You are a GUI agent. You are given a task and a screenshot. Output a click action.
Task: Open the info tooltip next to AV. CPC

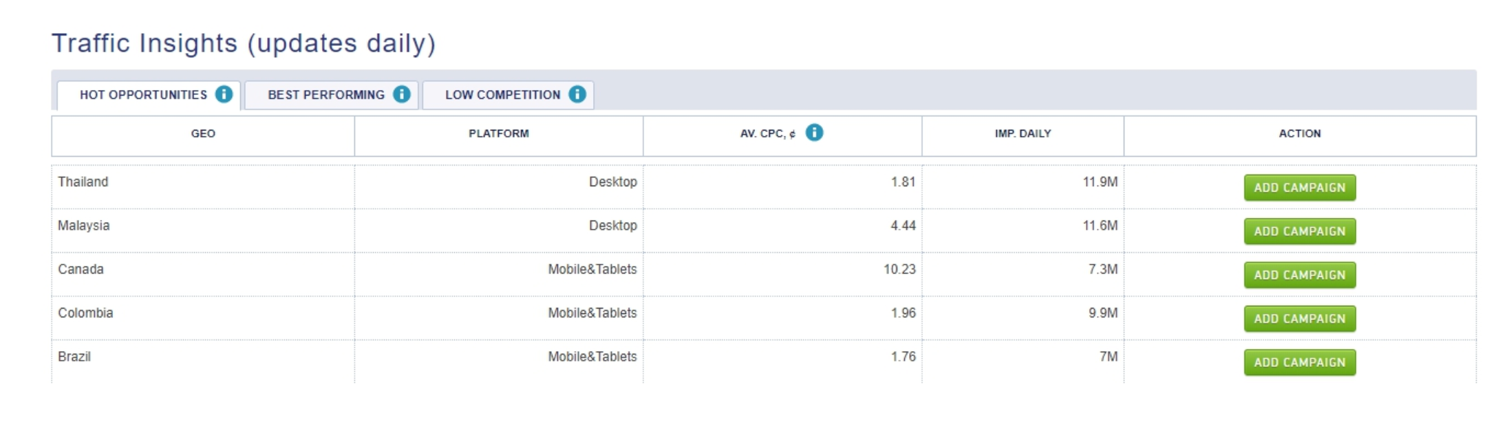(x=814, y=133)
